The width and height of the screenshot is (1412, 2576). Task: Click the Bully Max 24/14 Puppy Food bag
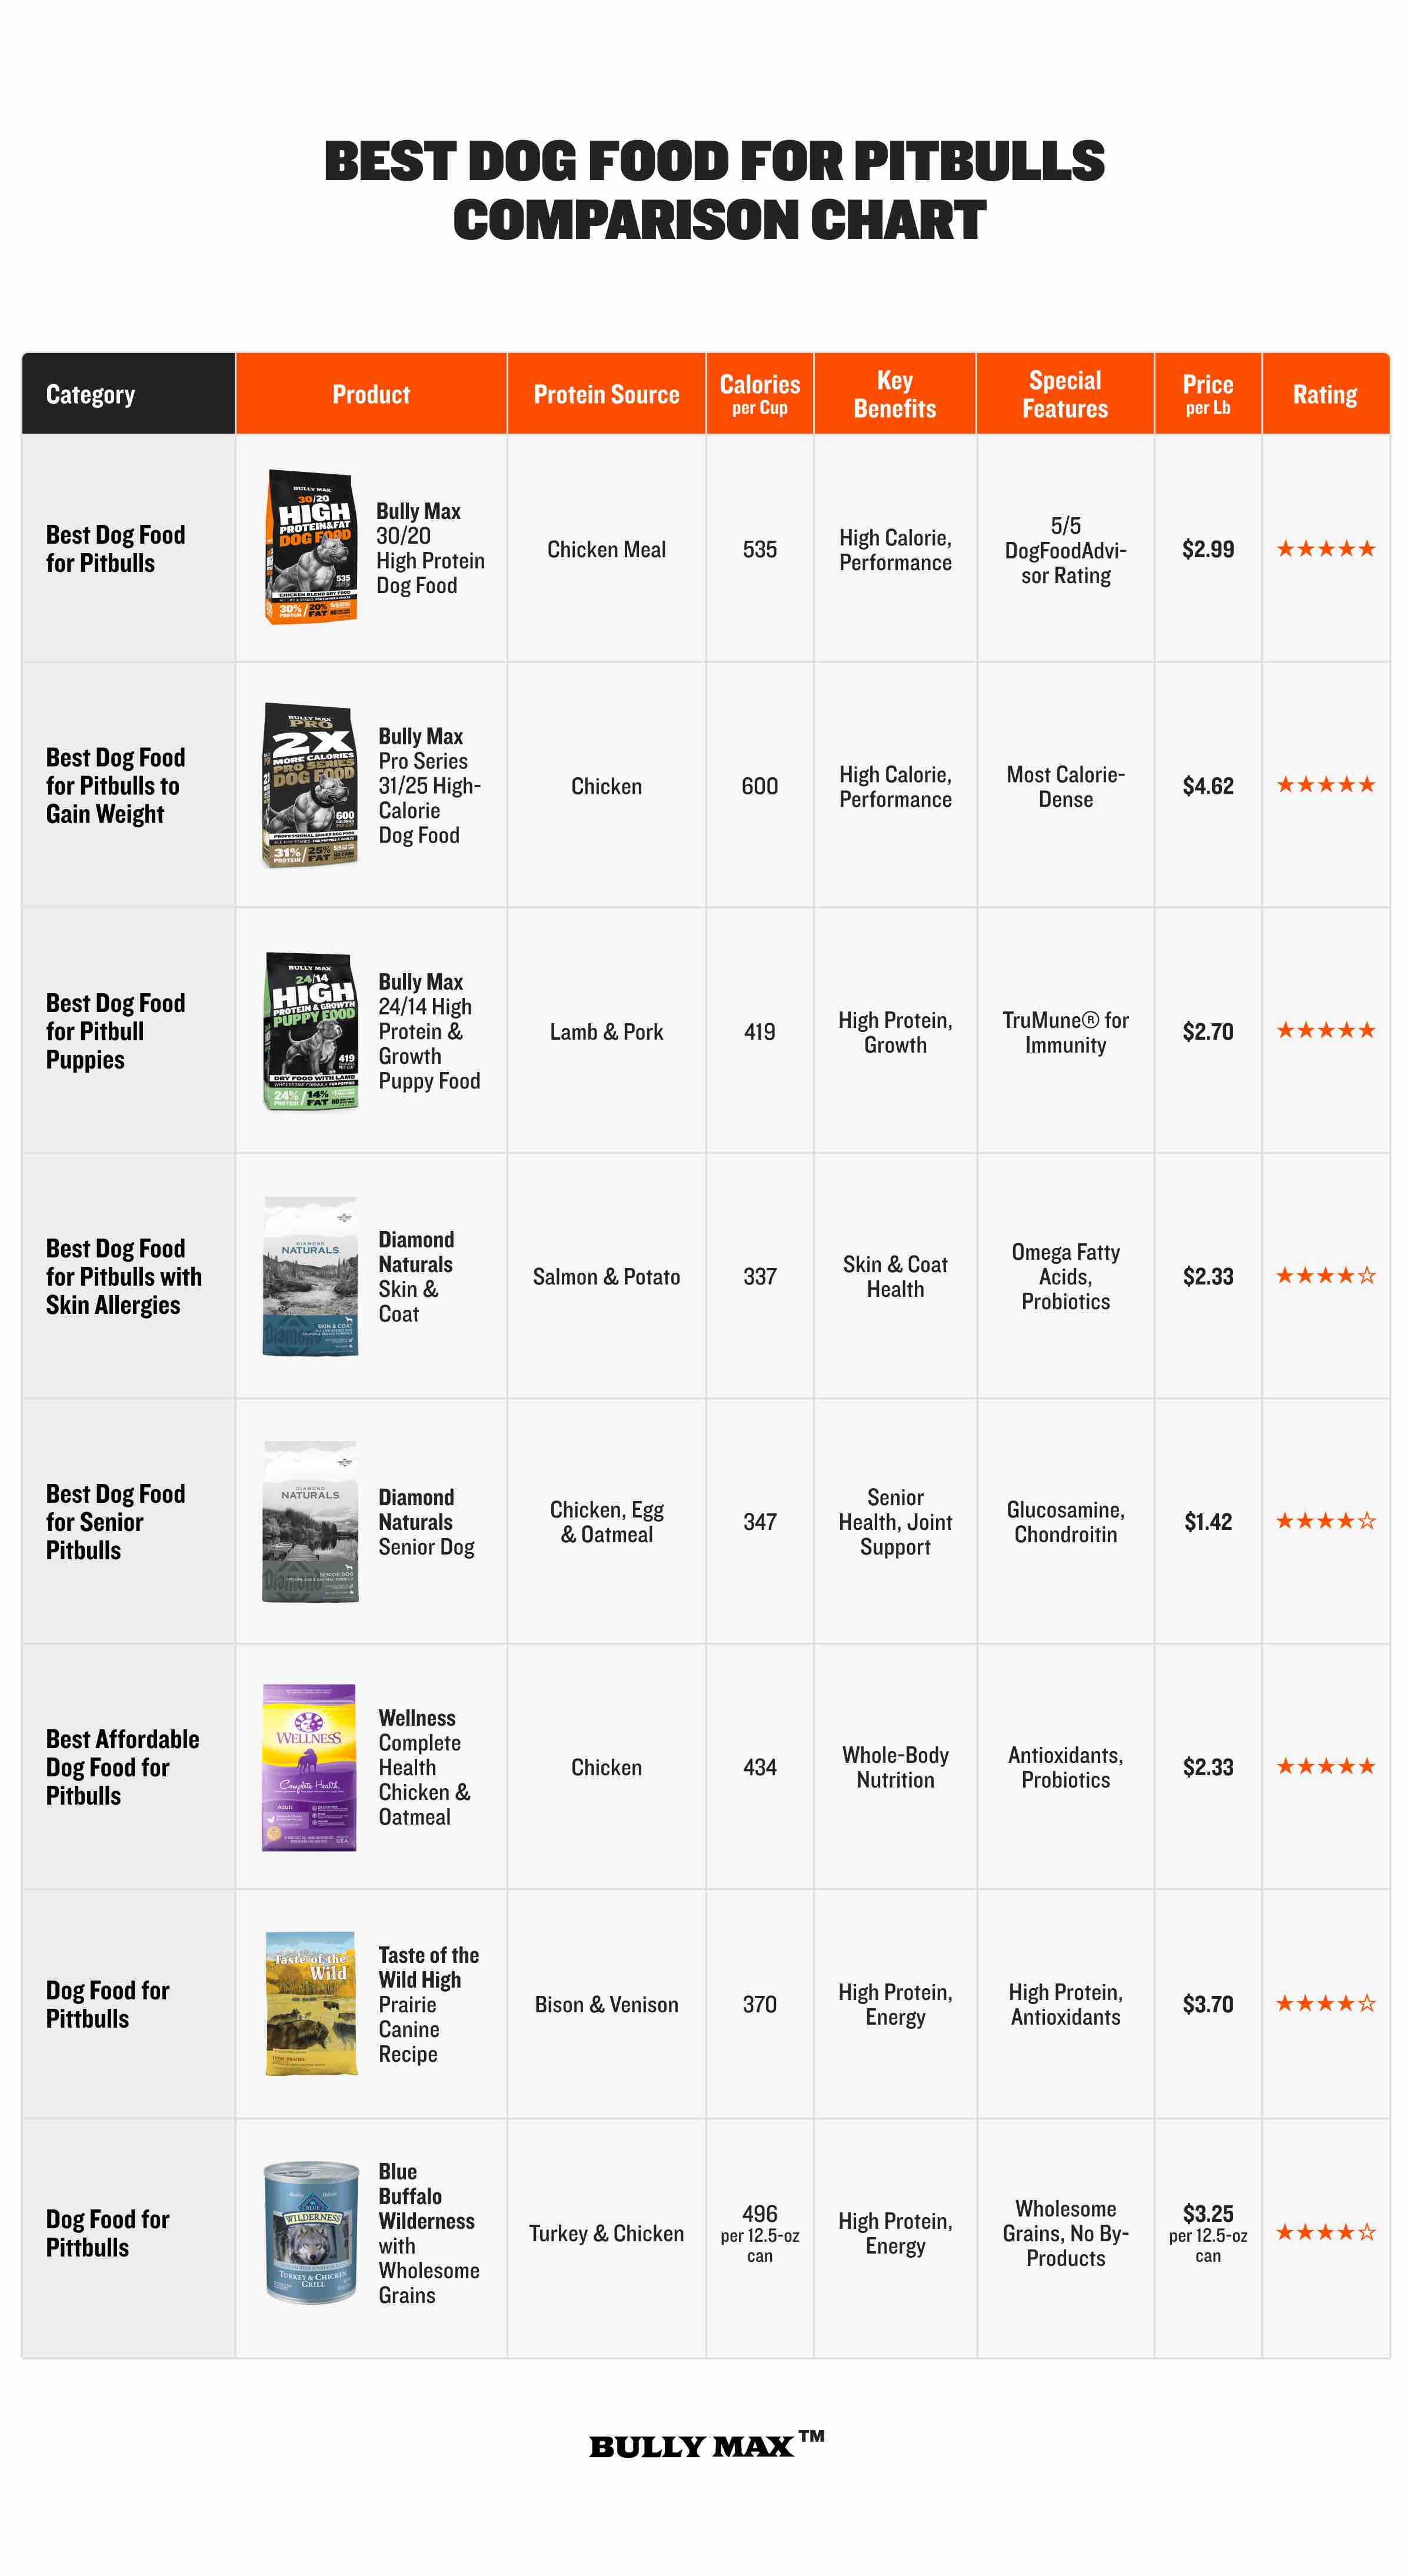point(311,1031)
